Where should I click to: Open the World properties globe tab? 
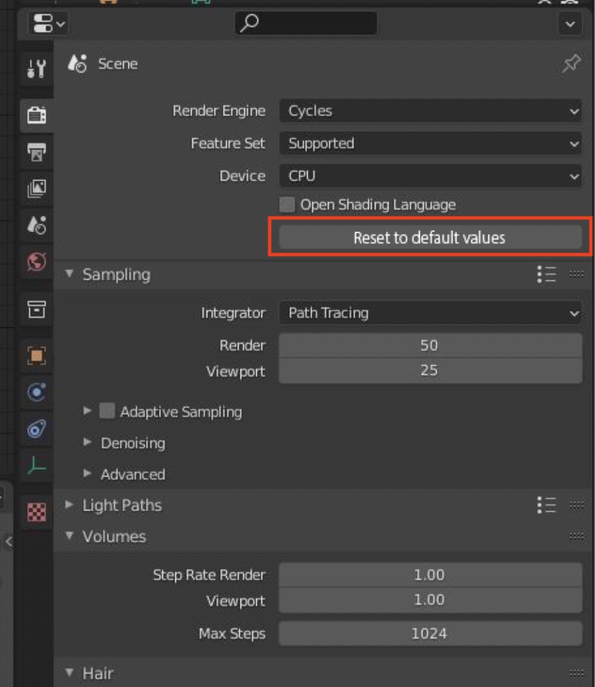click(x=37, y=261)
